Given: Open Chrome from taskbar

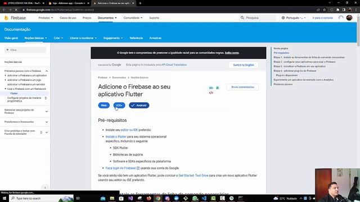Looking at the screenshot, I should (x=158, y=198).
